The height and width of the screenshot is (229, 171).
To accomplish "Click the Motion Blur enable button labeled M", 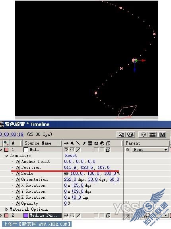I will tap(162, 135).
